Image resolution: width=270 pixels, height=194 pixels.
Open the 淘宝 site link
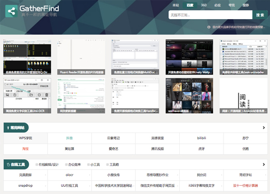click(x=25, y=149)
